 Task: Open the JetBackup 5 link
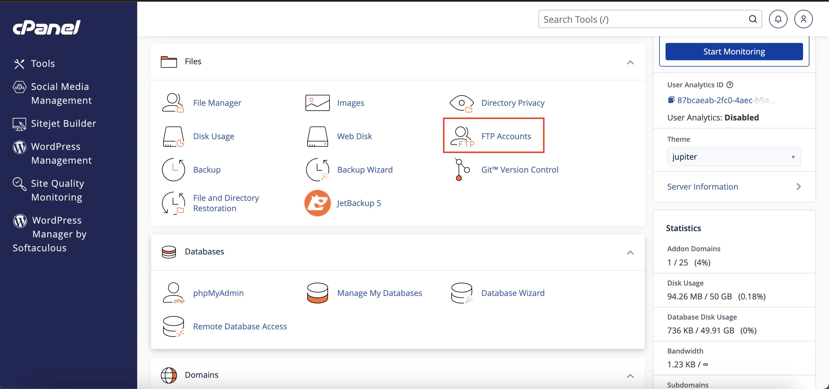[359, 203]
